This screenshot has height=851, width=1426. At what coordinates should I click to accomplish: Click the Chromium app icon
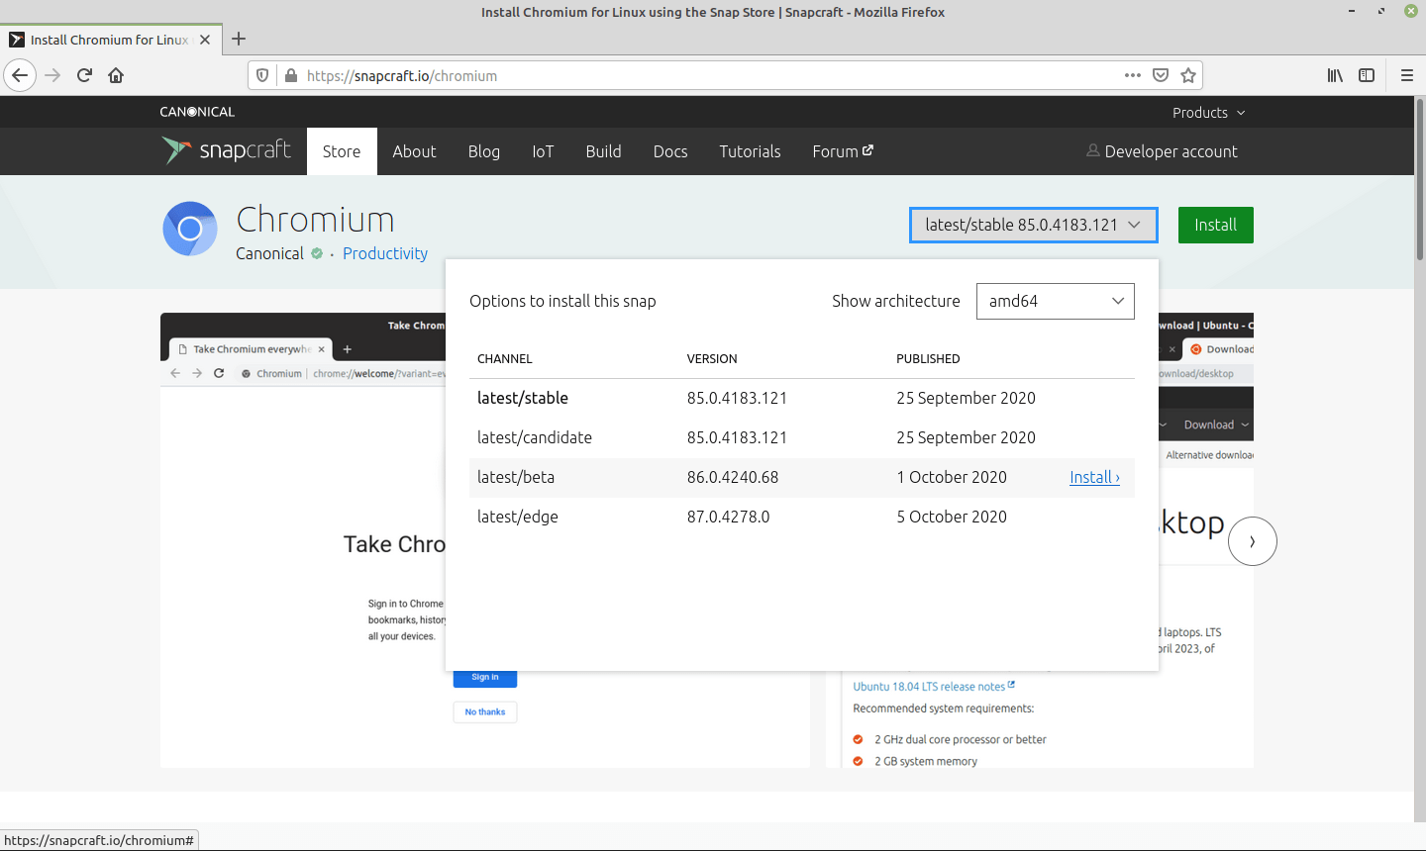point(190,229)
